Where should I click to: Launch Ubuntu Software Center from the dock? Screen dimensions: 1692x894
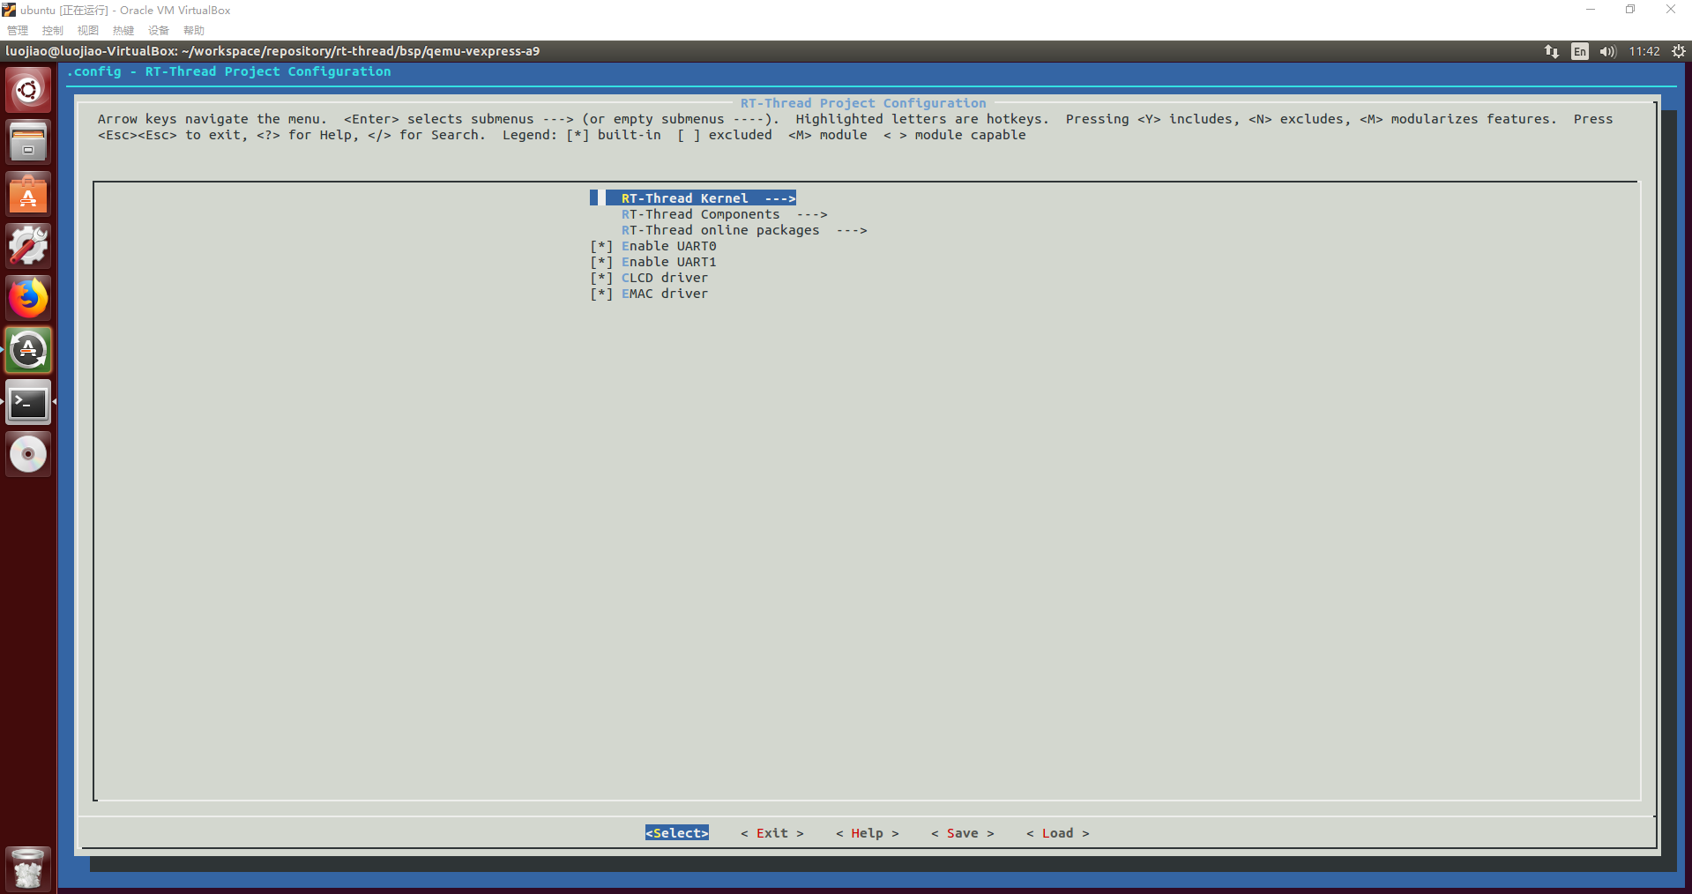tap(28, 194)
